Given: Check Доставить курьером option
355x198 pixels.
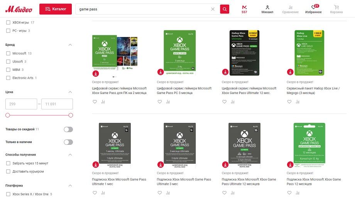Looking at the screenshot, I should (8, 171).
